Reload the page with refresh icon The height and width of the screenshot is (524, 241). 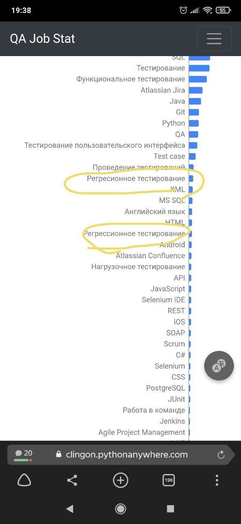pyautogui.click(x=221, y=454)
